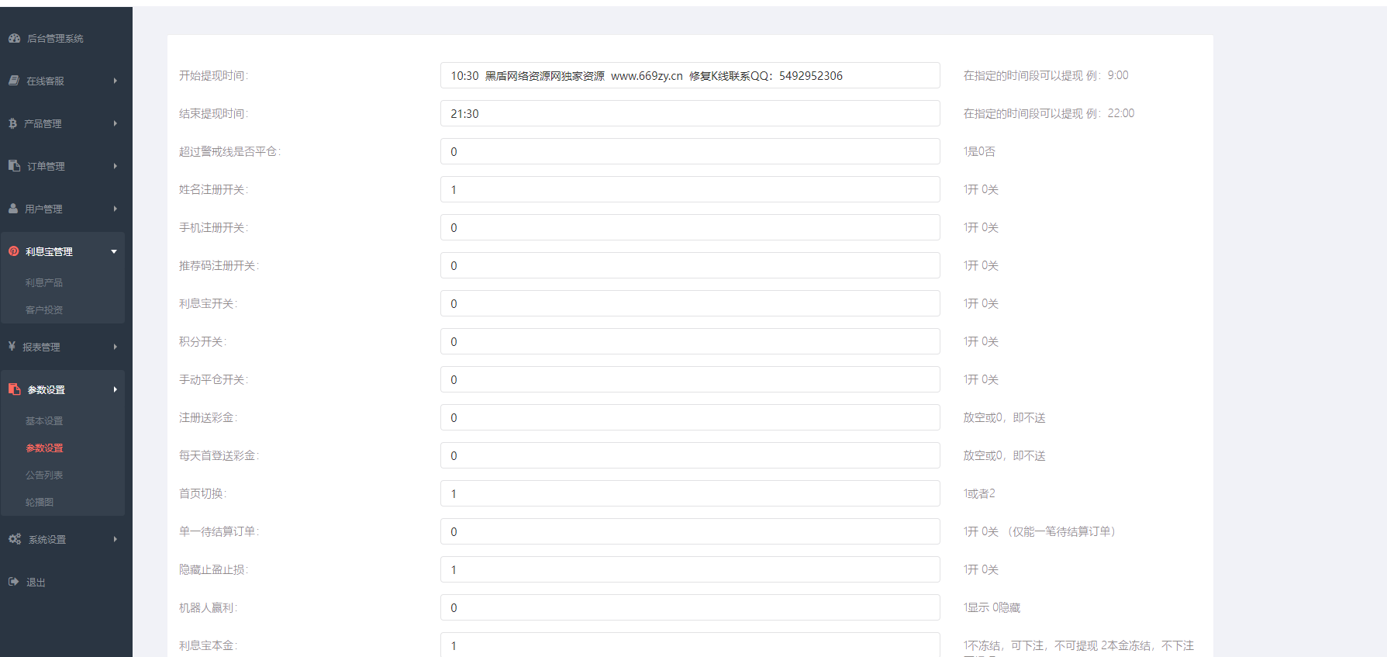Click the book icon for 在线客服

click(x=14, y=81)
